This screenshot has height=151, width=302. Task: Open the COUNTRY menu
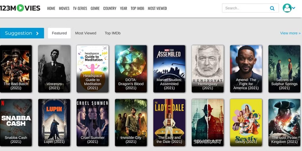(x=110, y=9)
